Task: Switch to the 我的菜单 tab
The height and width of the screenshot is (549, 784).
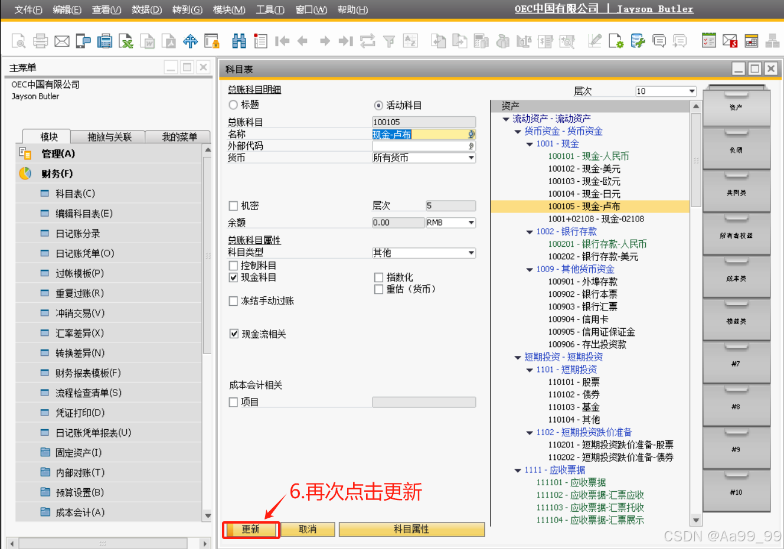Action: coord(179,137)
